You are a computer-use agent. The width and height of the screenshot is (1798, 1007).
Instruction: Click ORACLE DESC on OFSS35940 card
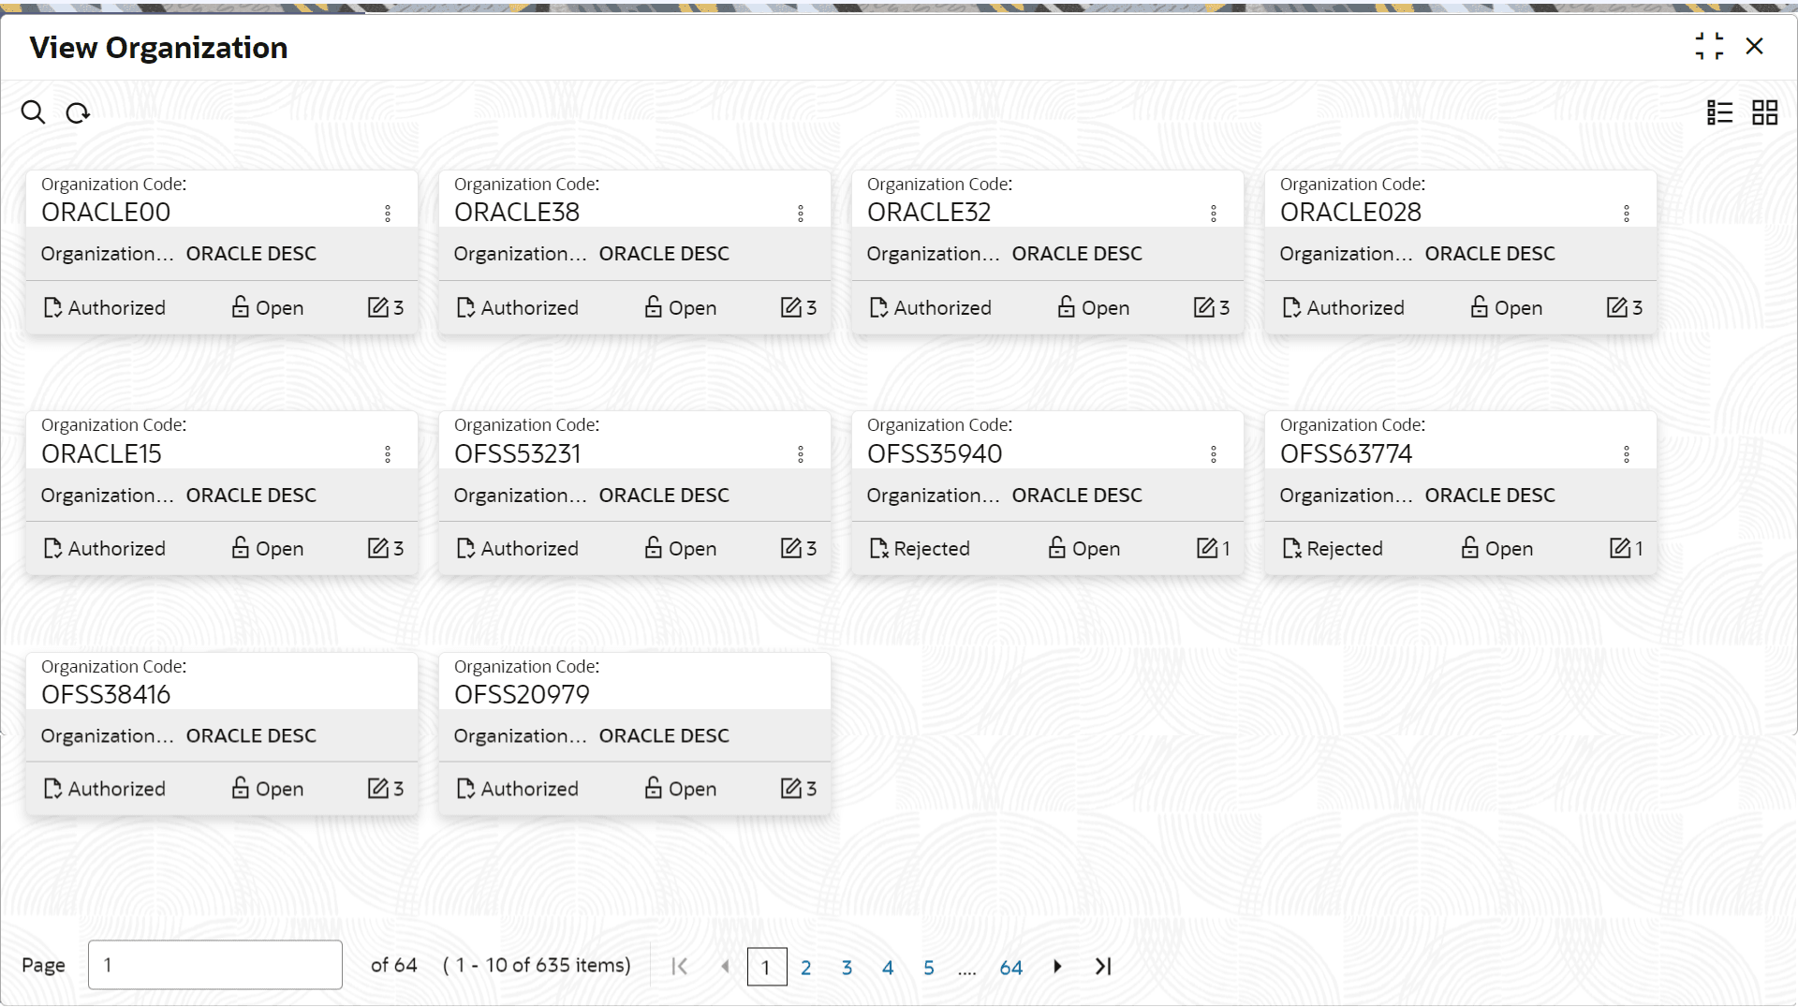point(1077,495)
